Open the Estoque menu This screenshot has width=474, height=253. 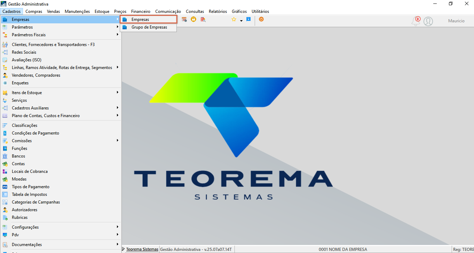[x=102, y=11]
